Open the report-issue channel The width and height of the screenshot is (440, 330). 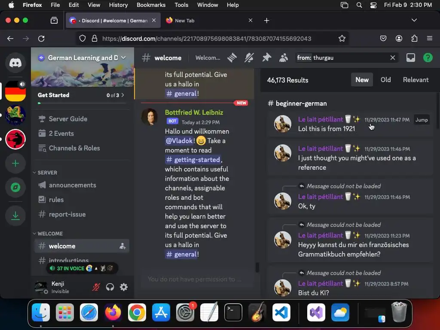click(81, 214)
